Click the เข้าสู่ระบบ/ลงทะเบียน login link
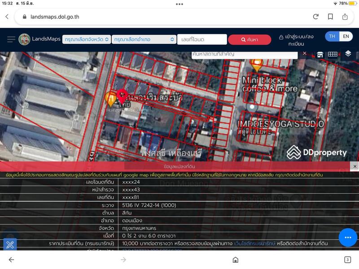The height and width of the screenshot is (269, 359). coord(296,40)
